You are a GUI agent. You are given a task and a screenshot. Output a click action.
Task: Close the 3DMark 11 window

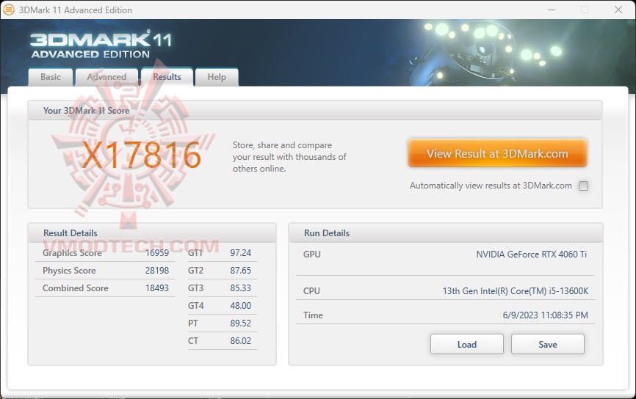(618, 10)
